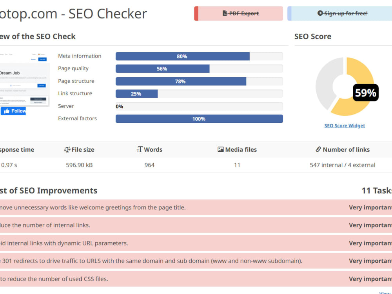Click the Meta information 80% progress bar
392x294 pixels.
pos(199,56)
